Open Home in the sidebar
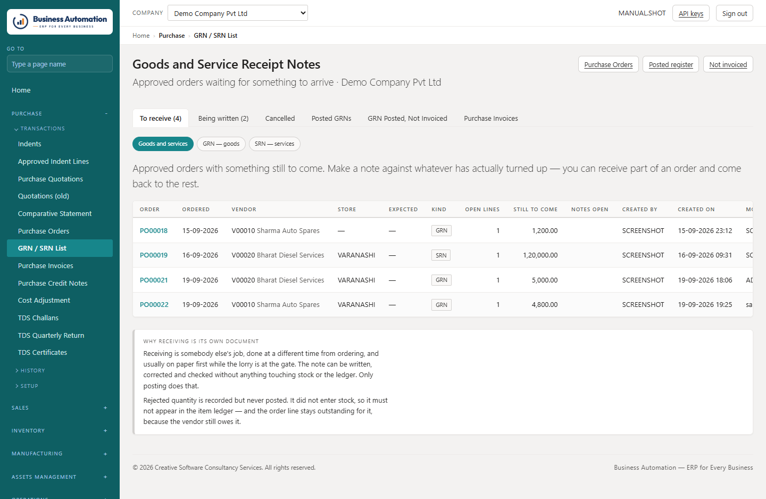The width and height of the screenshot is (766, 499). [60, 90]
